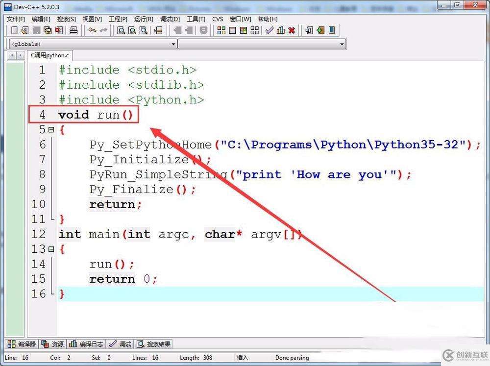
Task: Collapse the main function block at line 13
Action: 52,249
